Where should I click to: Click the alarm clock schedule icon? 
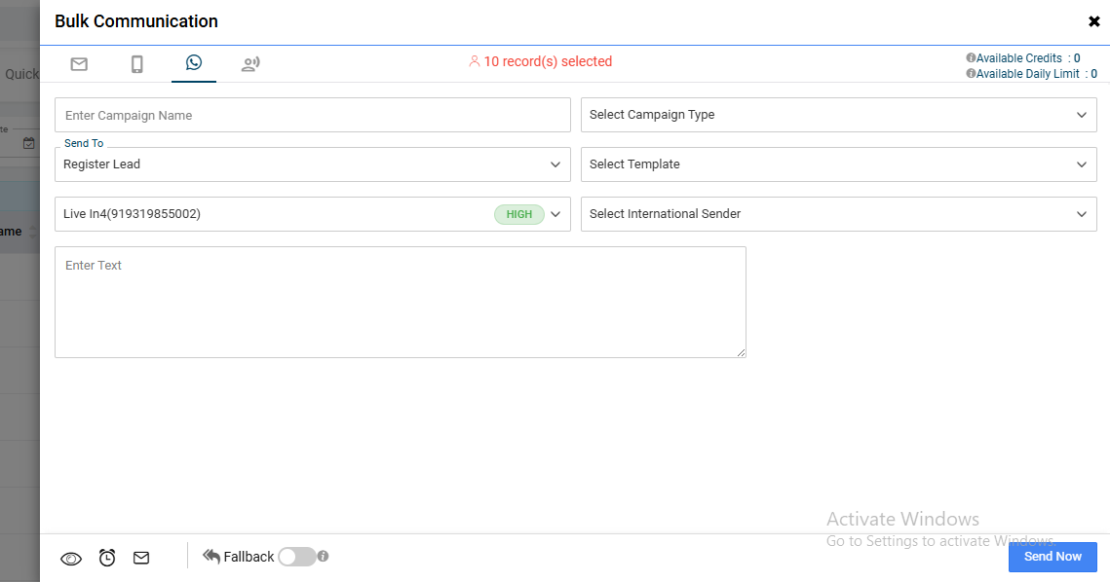point(107,558)
